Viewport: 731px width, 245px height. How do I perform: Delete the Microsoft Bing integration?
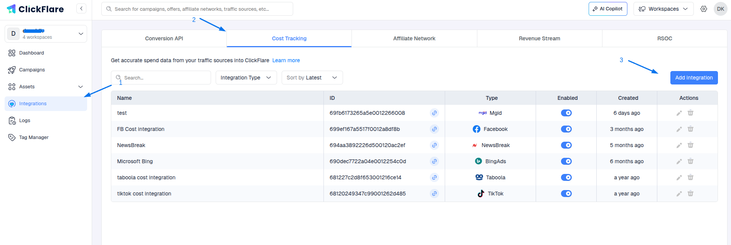point(690,161)
